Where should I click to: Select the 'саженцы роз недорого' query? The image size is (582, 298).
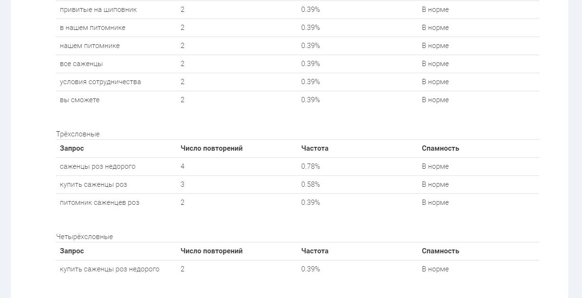[x=97, y=166]
